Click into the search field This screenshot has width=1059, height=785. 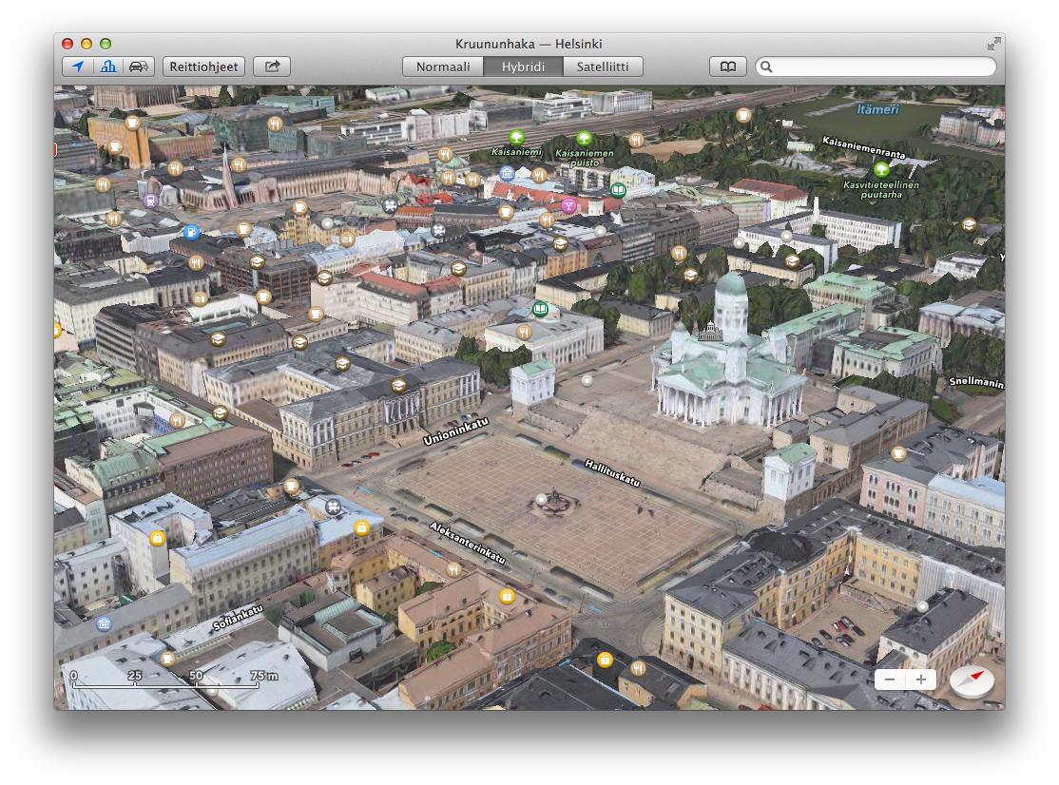click(x=876, y=67)
